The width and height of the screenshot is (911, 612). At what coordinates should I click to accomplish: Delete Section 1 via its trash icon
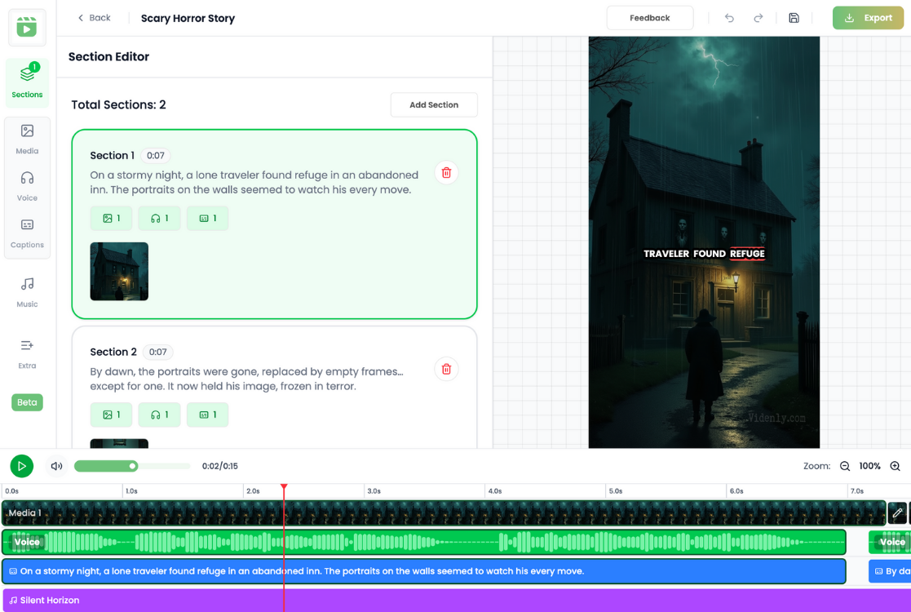point(446,172)
